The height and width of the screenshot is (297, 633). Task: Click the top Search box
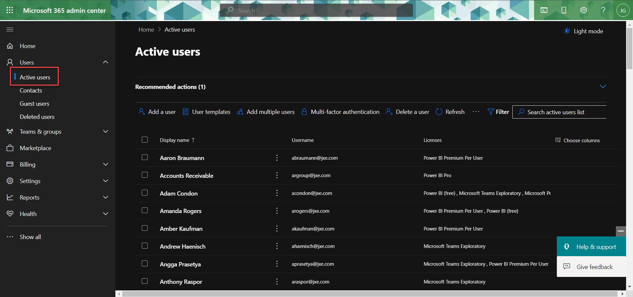point(316,10)
